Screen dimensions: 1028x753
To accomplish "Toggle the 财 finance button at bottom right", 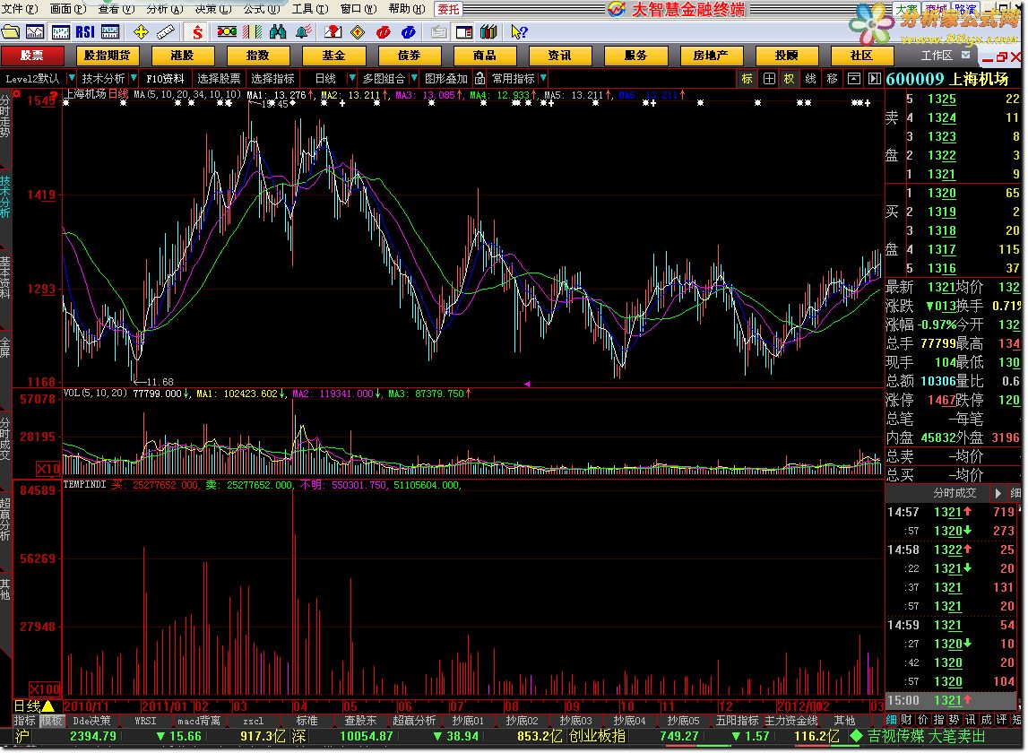I will click(907, 720).
